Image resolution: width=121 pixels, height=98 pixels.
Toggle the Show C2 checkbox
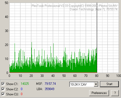(x=3, y=89)
